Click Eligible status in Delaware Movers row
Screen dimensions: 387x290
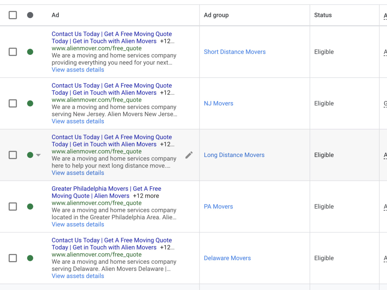pos(324,258)
